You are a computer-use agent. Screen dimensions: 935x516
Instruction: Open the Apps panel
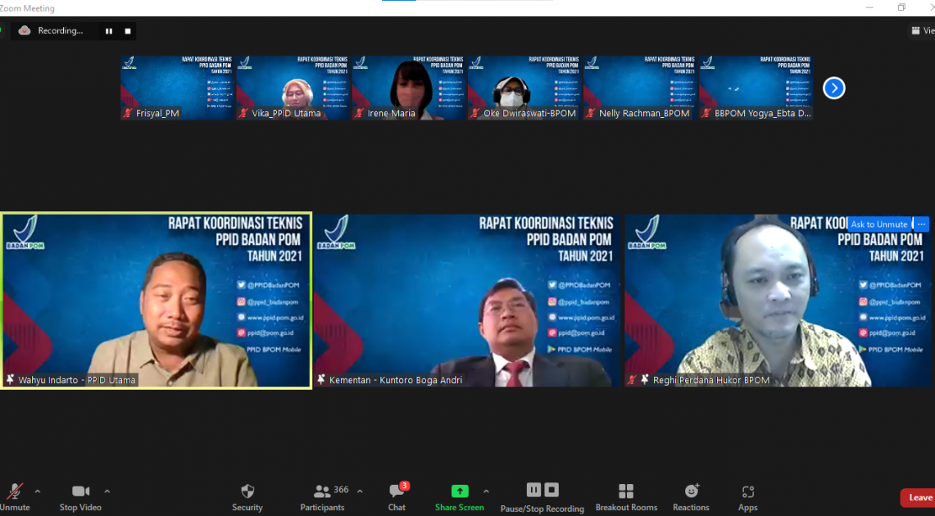pyautogui.click(x=747, y=491)
